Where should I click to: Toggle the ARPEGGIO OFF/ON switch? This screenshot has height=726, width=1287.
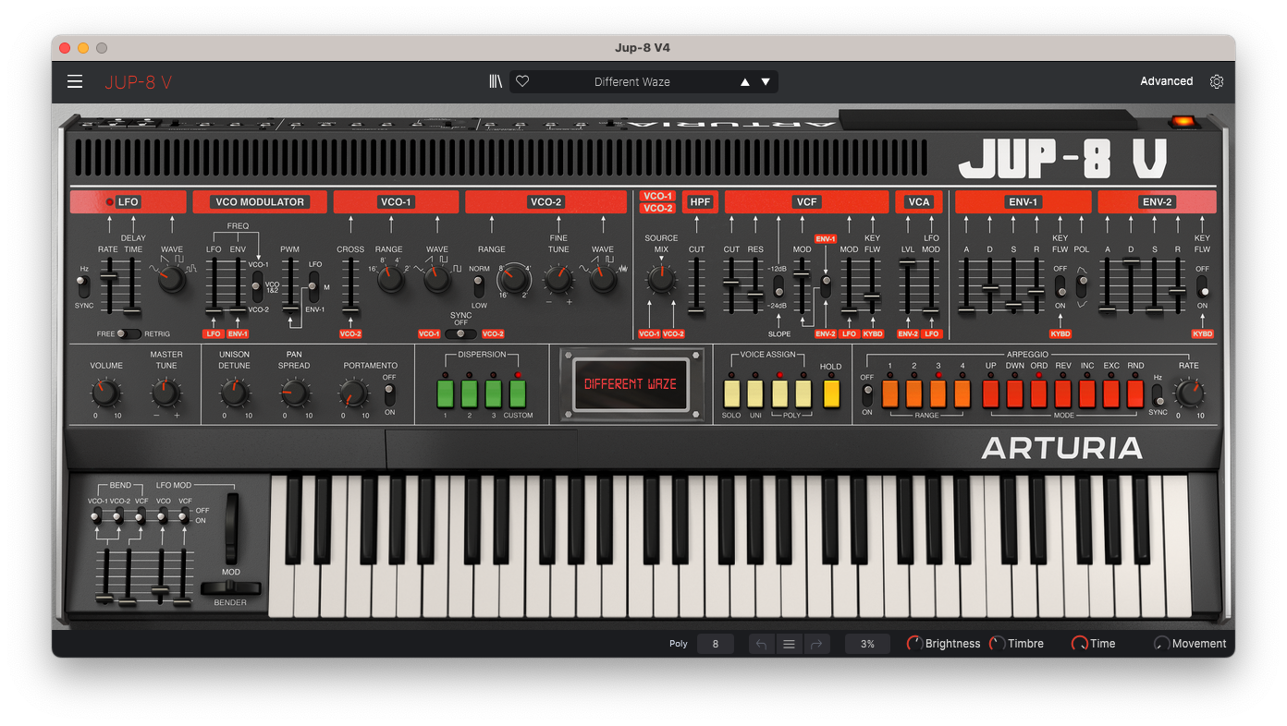tap(867, 394)
